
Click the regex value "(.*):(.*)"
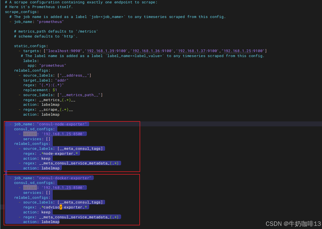52,85
